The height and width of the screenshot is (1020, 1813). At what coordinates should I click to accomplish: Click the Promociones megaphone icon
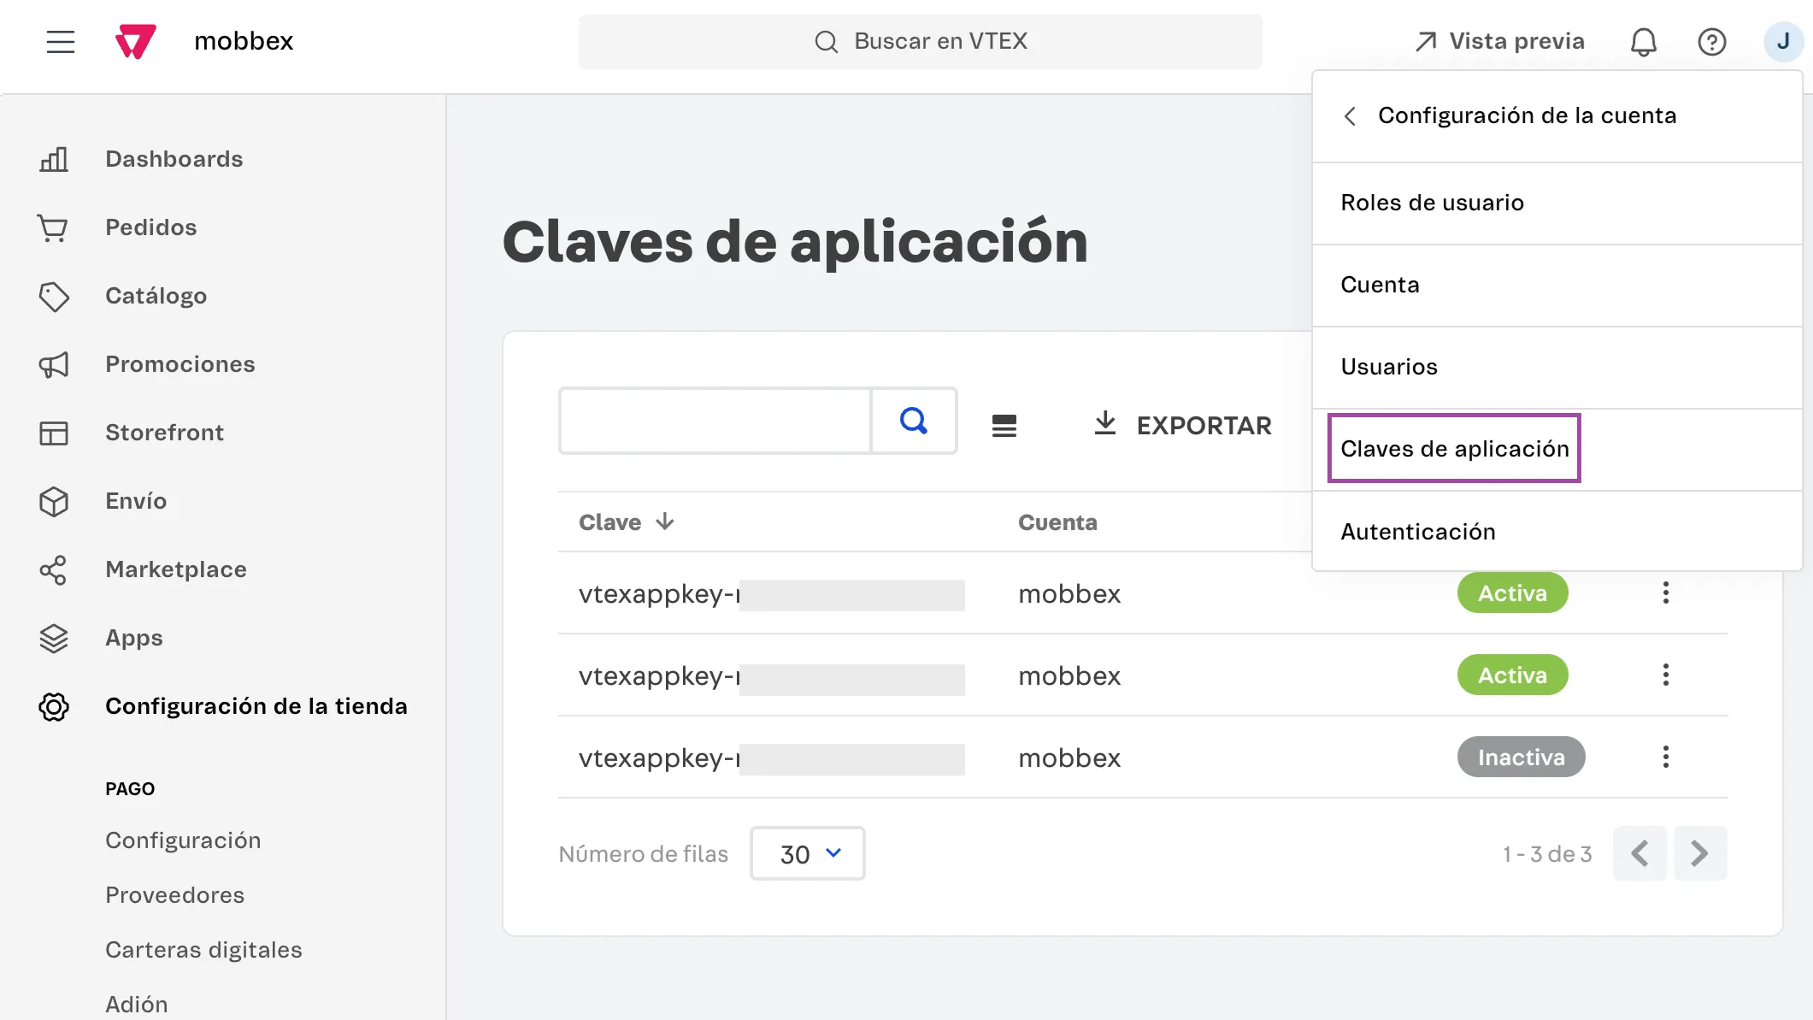(x=54, y=365)
